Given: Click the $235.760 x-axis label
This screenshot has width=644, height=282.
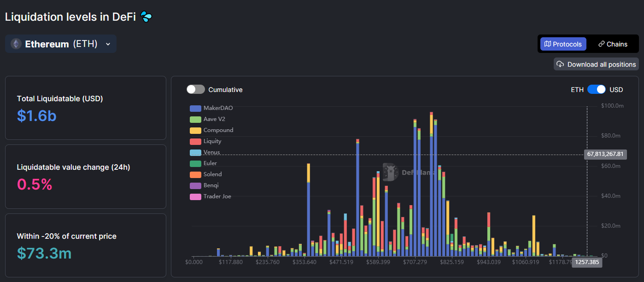Looking at the screenshot, I should (268, 262).
